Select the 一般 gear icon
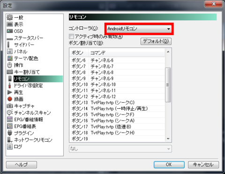The width and height of the screenshot is (225, 174). point(10,17)
